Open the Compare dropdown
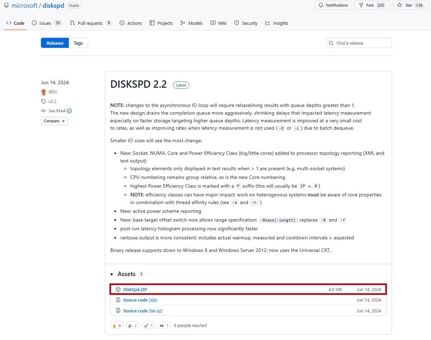The height and width of the screenshot is (340, 431). [x=55, y=121]
